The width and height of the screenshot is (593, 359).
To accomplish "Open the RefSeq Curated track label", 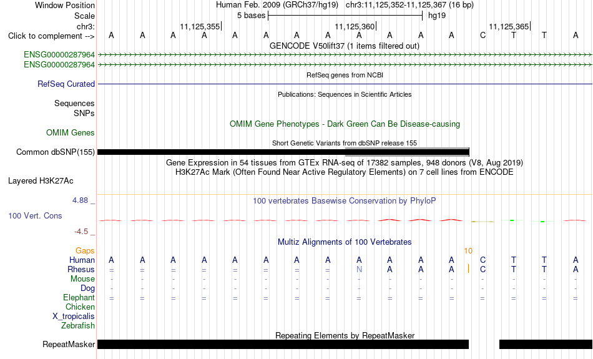I will point(66,84).
